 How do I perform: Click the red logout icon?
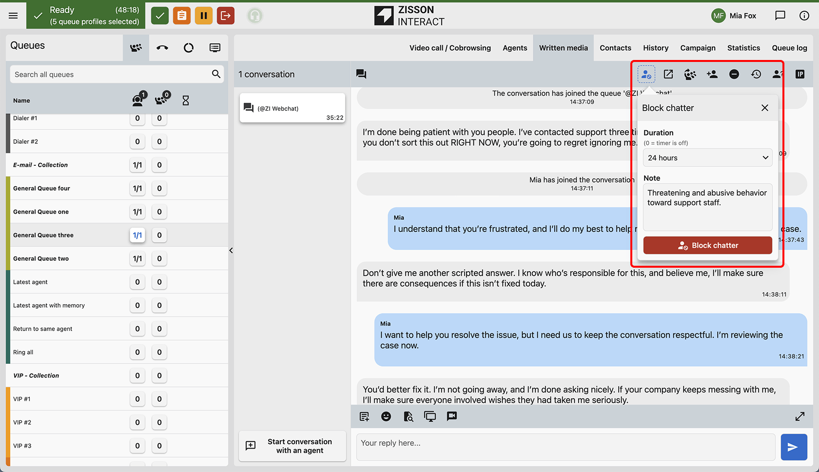226,16
